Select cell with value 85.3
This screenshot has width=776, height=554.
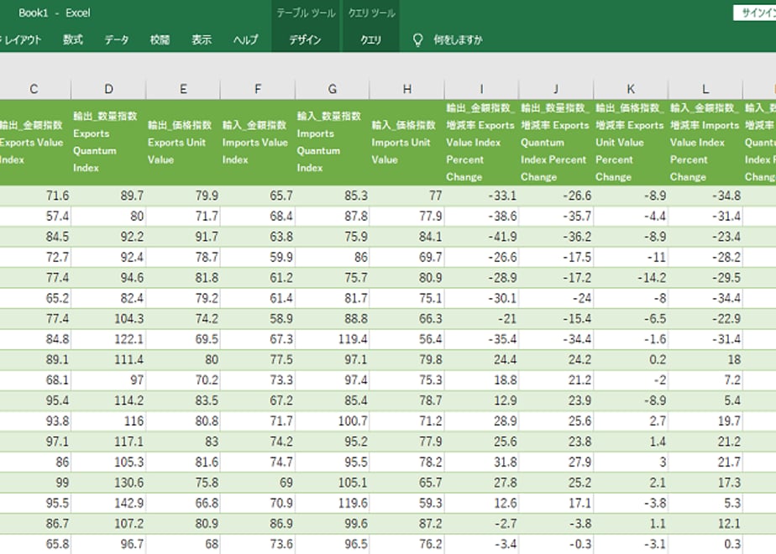[332, 196]
